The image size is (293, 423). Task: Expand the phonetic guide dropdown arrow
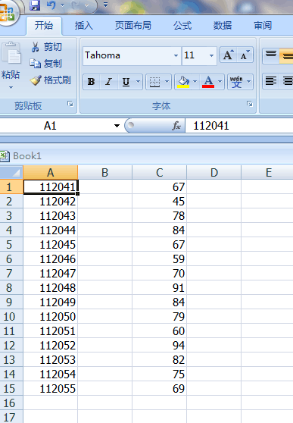(x=249, y=81)
